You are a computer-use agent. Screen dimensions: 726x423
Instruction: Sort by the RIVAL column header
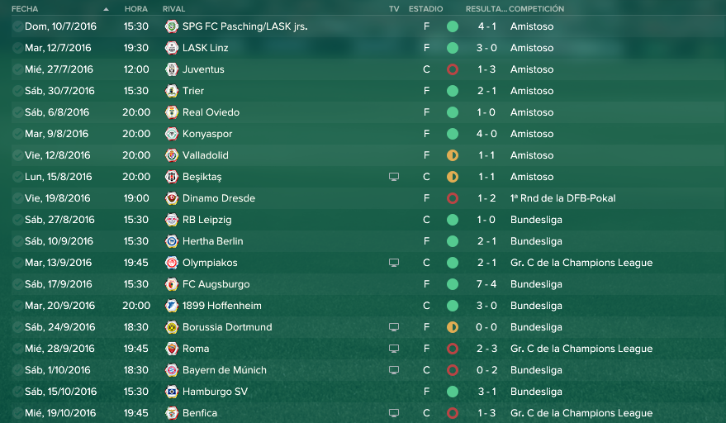click(x=173, y=9)
